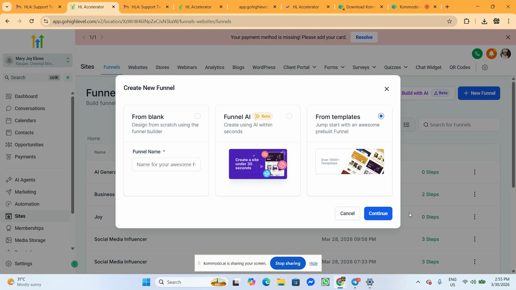Click the Over 1000+ Templates thumbnail
This screenshot has height=290, width=516.
point(350,162)
